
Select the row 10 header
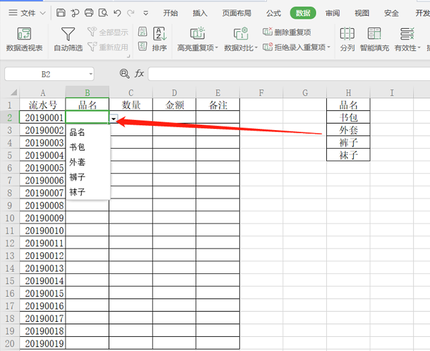[10, 218]
